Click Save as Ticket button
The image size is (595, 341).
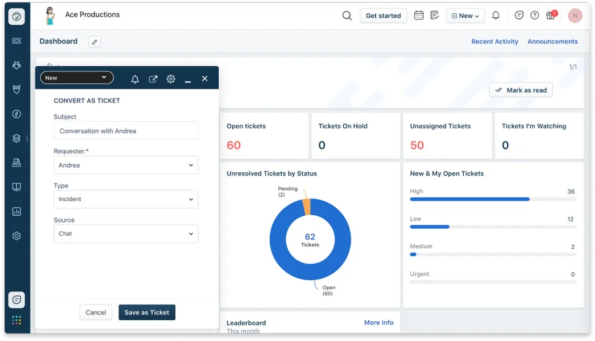pos(147,312)
